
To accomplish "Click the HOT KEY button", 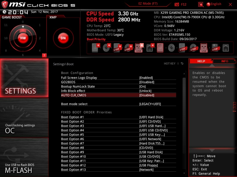I will [x=169, y=63].
